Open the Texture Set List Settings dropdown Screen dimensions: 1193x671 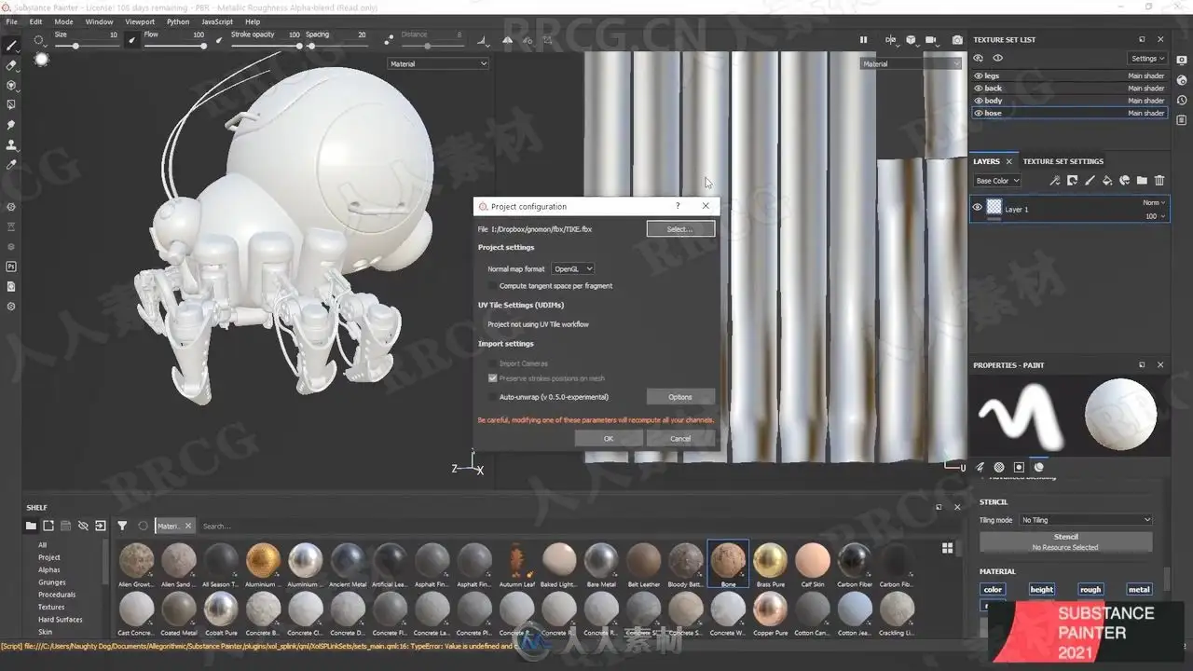click(x=1147, y=58)
